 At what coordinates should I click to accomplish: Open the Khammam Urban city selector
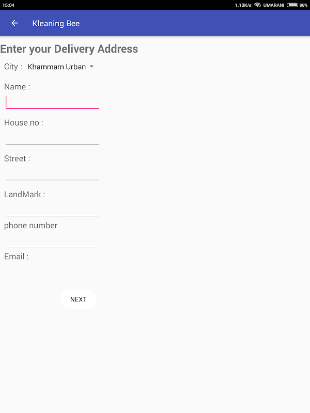pos(57,67)
